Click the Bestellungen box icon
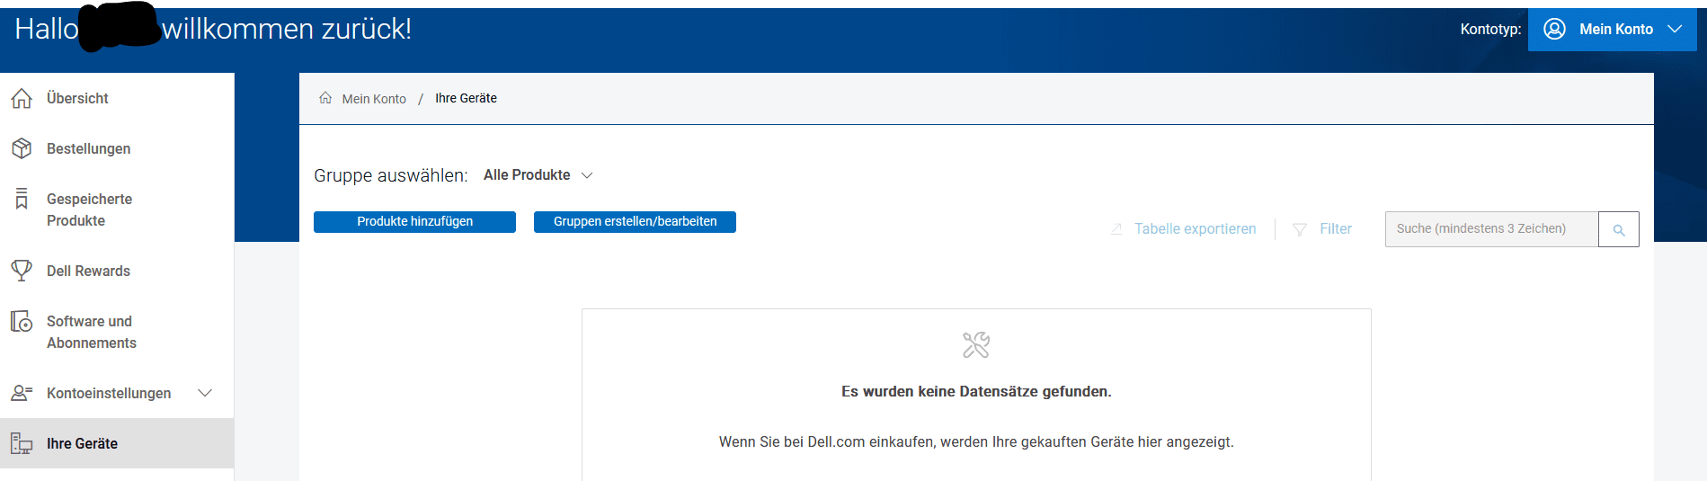The width and height of the screenshot is (1707, 481). pyautogui.click(x=22, y=148)
